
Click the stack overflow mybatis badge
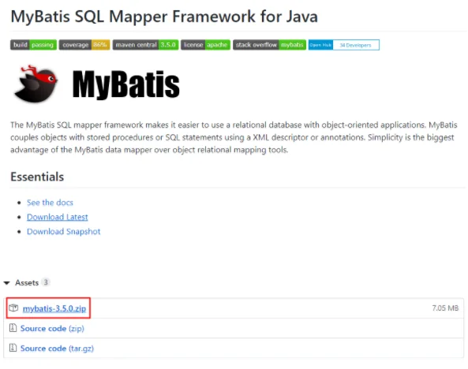click(270, 45)
